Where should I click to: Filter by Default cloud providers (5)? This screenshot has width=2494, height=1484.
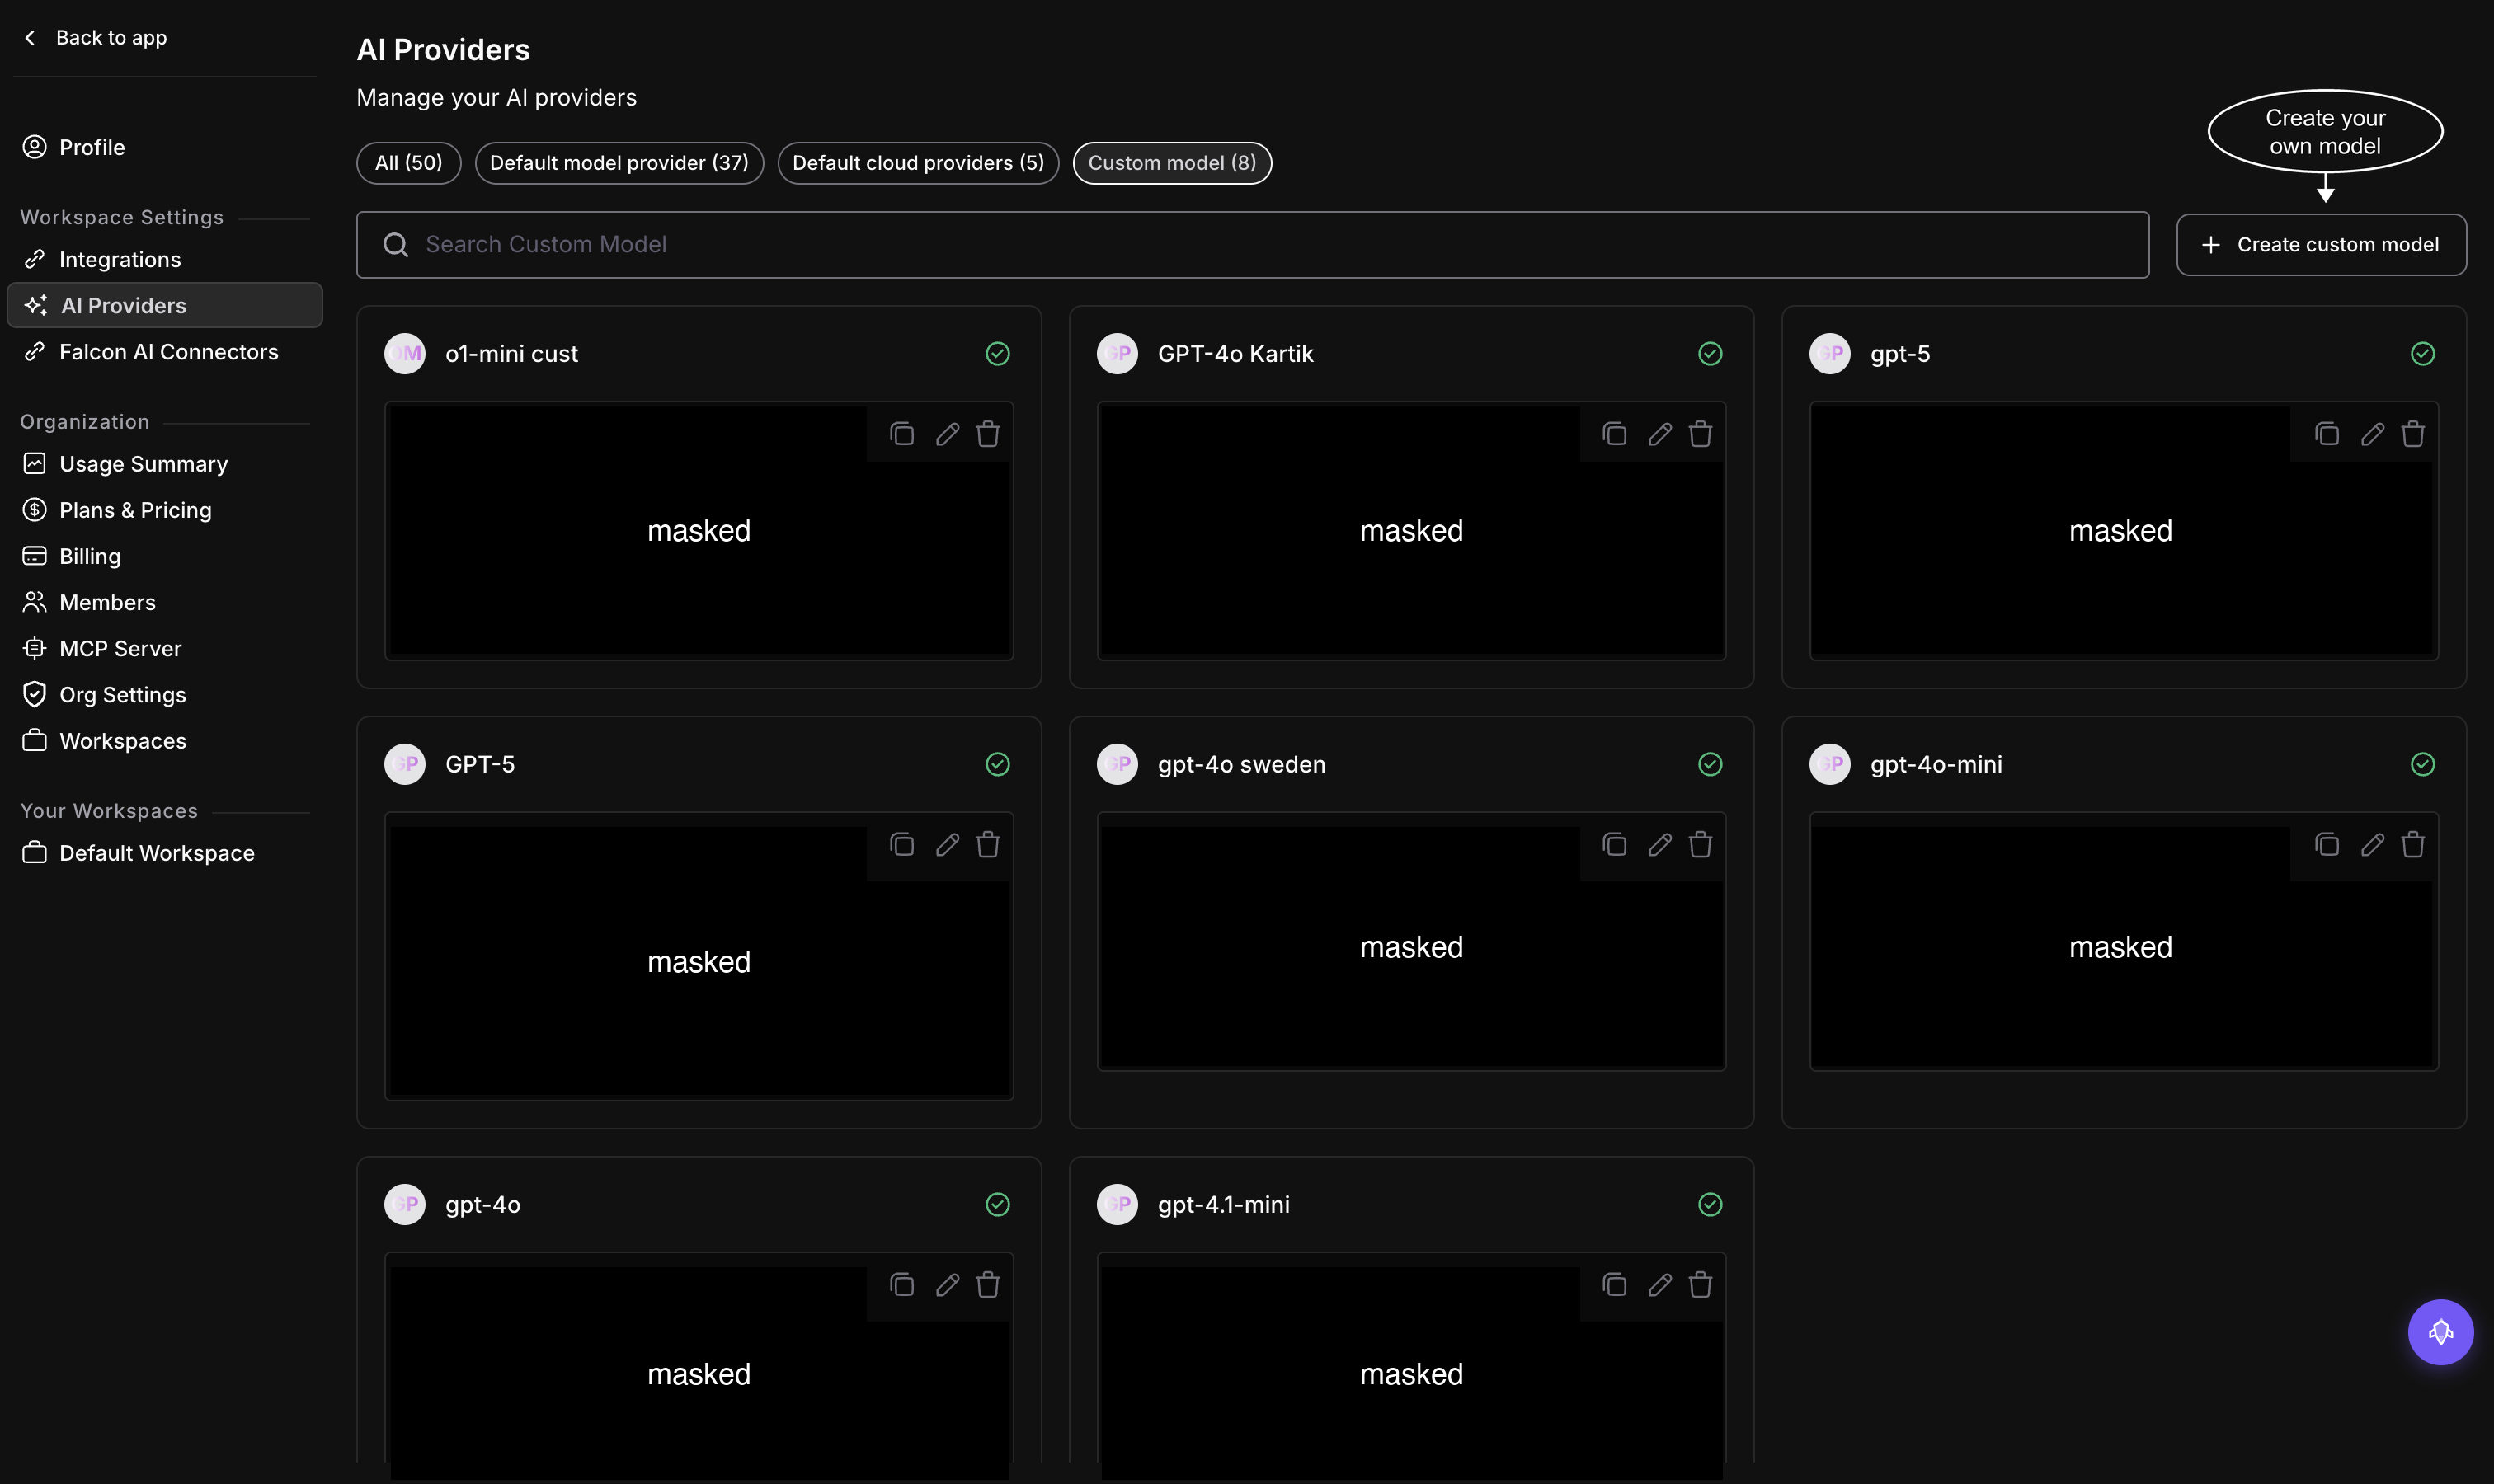pos(919,163)
